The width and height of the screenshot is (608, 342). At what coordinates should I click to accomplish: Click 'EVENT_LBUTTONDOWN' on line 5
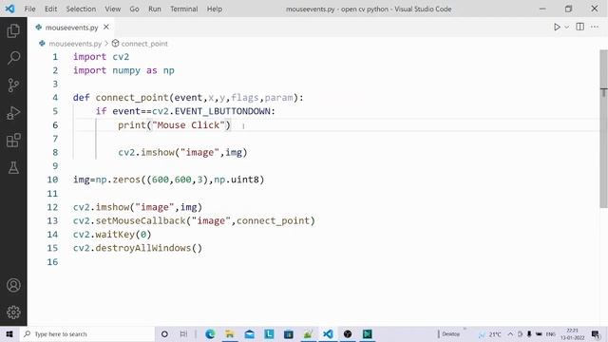tap(222, 112)
